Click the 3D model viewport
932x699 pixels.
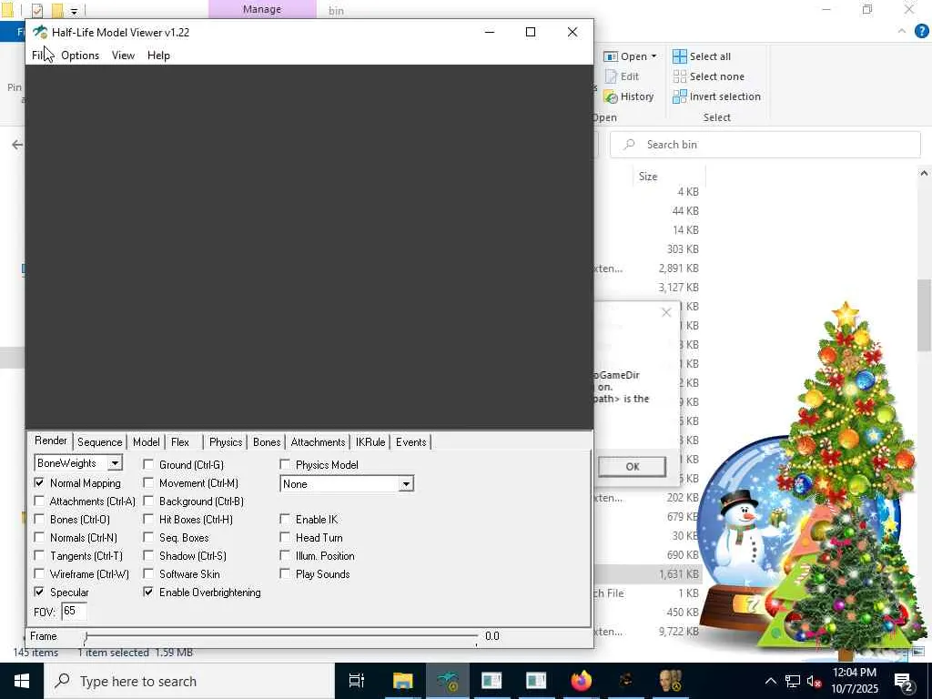point(309,247)
